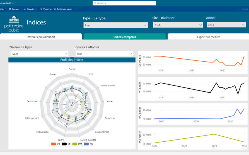
Task: Click the S'abonner button
Action: point(46,9)
